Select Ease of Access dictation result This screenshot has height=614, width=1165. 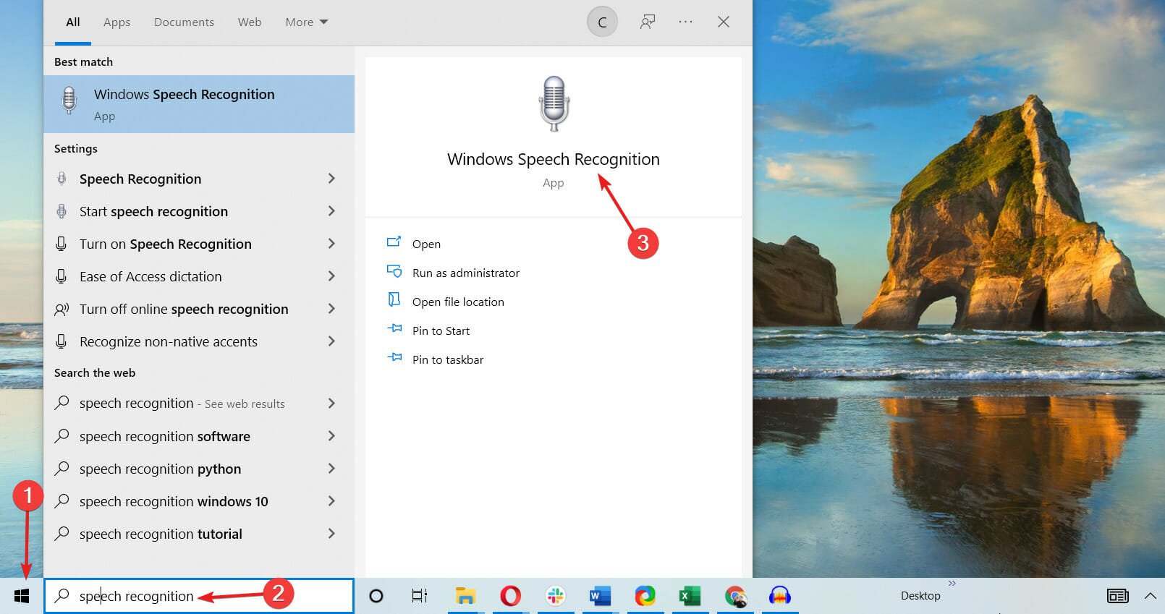point(199,276)
